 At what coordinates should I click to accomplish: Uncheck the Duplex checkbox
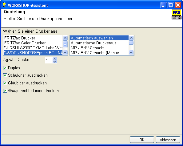[x=5, y=68]
